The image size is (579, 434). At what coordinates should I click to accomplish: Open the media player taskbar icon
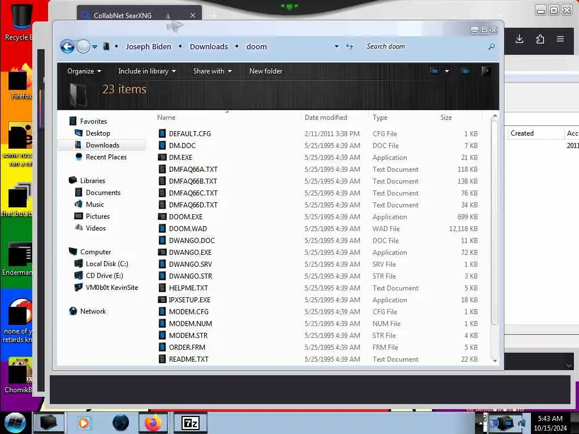84,423
